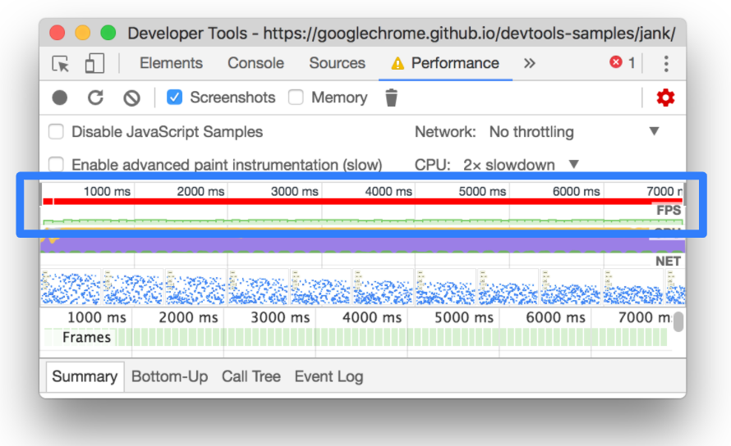This screenshot has width=731, height=446.
Task: Open the Network throttling dropdown
Action: tap(575, 132)
